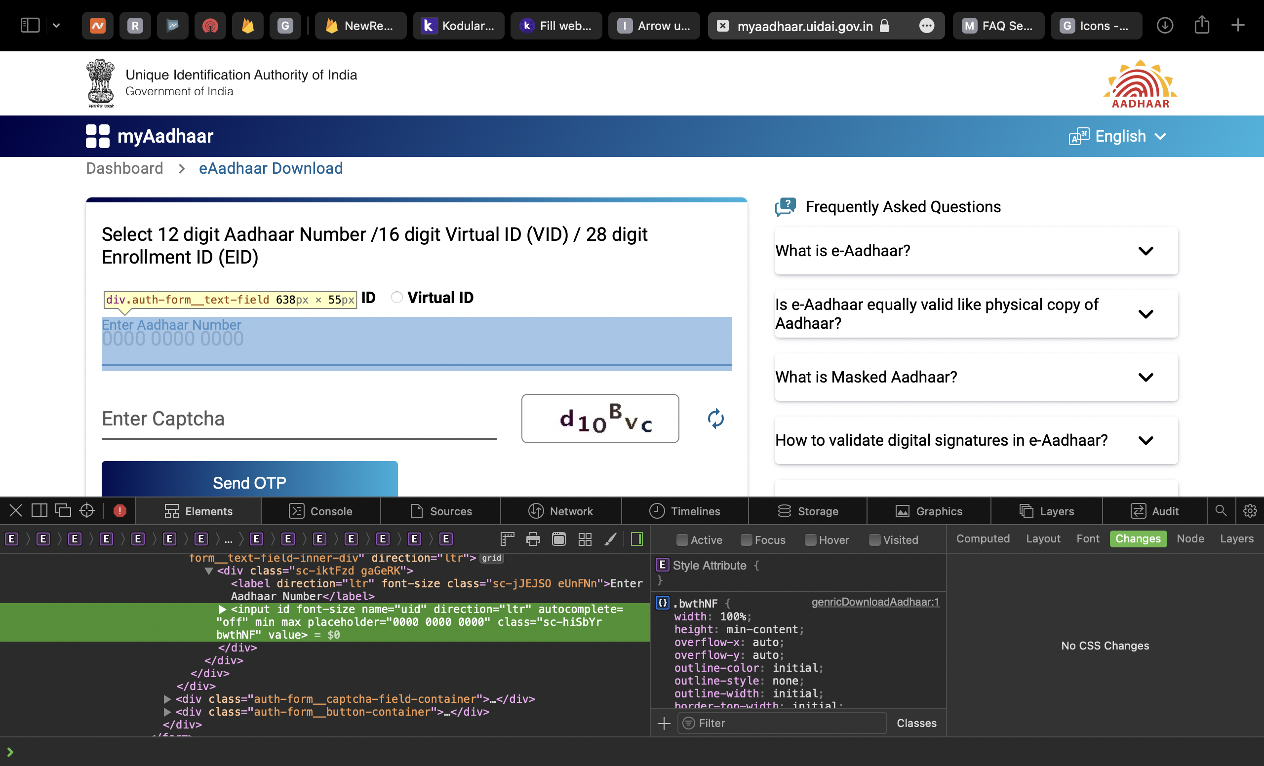
Task: Navigate to the Dashboard breadcrumb link
Action: [x=124, y=168]
